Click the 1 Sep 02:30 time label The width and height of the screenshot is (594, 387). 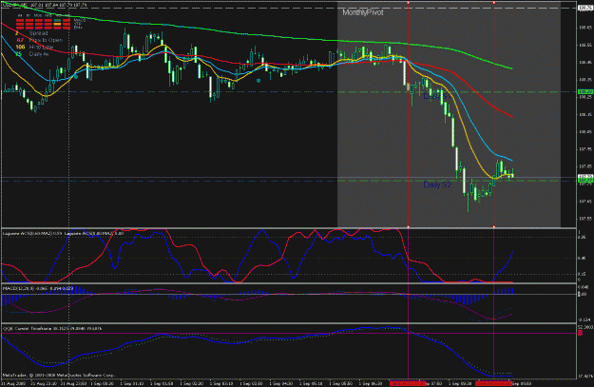(x=194, y=383)
